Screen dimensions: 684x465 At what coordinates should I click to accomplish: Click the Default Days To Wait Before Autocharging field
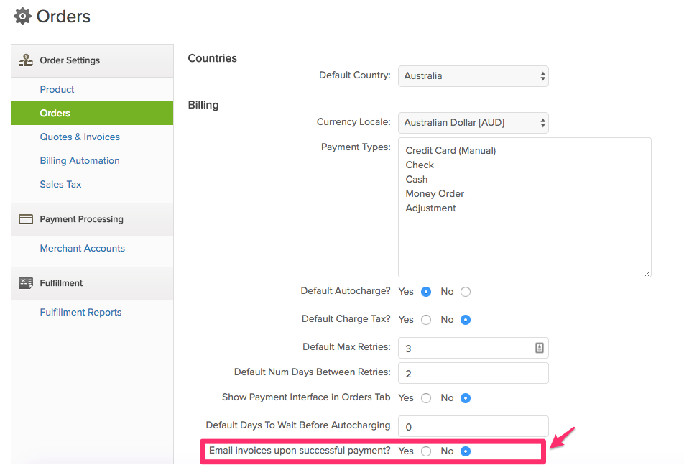(473, 427)
